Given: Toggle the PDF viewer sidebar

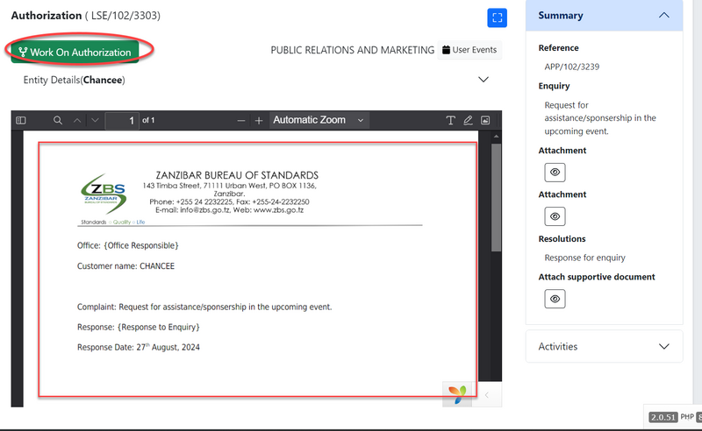Looking at the screenshot, I should [x=22, y=120].
